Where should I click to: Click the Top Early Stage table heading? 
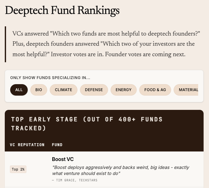pos(87,124)
